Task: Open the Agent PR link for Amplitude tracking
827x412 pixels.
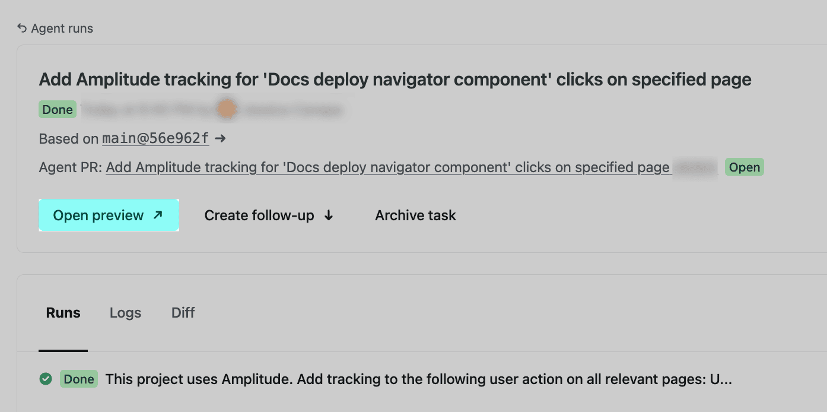Action: coord(387,167)
